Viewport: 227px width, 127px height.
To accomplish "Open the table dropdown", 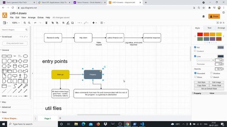I will click(103, 23).
